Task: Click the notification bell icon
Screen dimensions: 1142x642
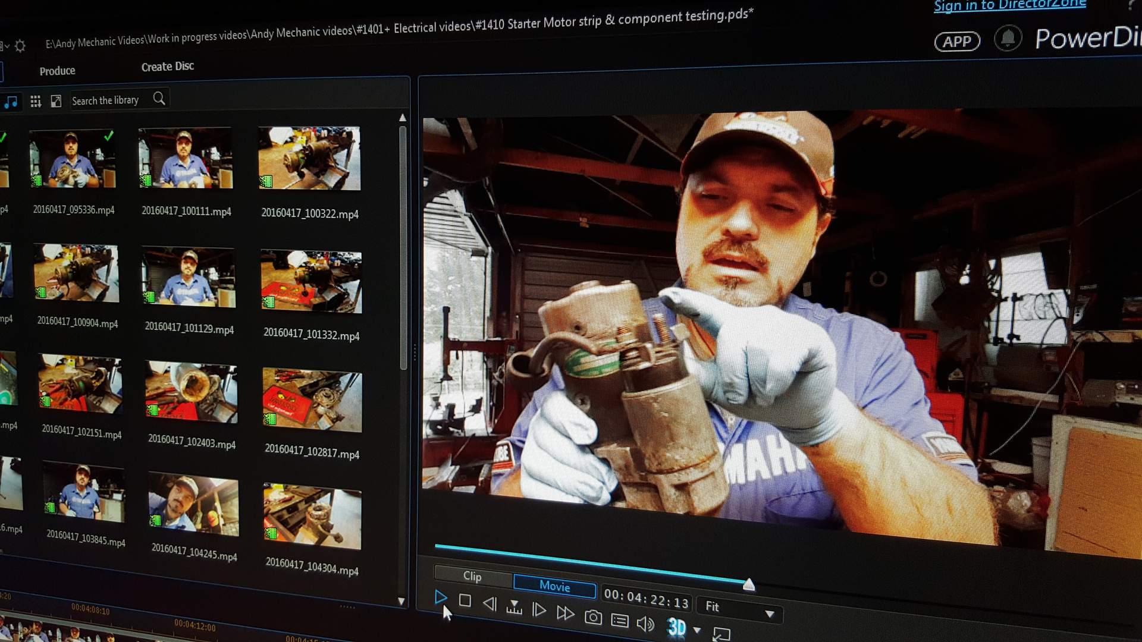Action: click(1008, 39)
